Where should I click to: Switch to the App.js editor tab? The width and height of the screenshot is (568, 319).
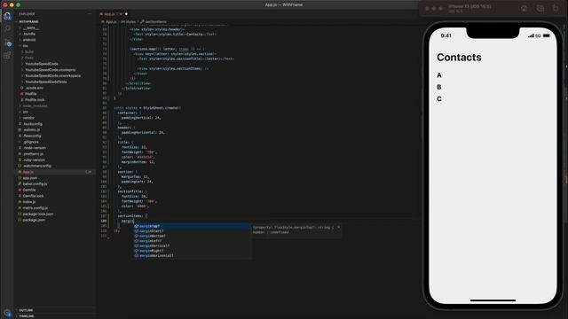click(114, 14)
